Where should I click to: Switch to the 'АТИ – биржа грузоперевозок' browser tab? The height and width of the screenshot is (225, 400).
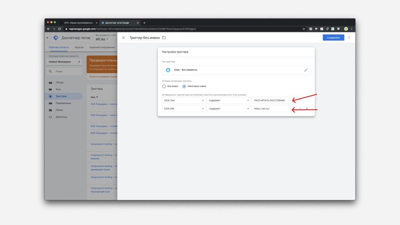click(79, 23)
